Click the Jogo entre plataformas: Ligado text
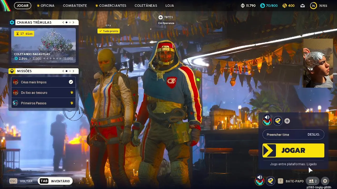Screen dimensions: 337x189 point(293,164)
